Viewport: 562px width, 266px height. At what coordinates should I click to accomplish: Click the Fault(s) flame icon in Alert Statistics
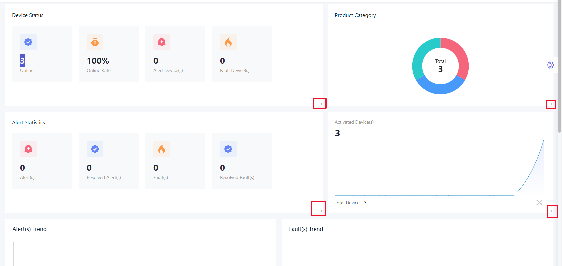pyautogui.click(x=162, y=149)
